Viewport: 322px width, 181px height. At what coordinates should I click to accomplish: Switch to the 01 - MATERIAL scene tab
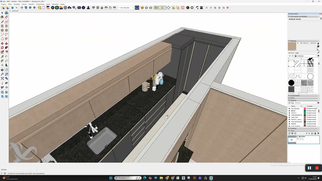coord(14,11)
